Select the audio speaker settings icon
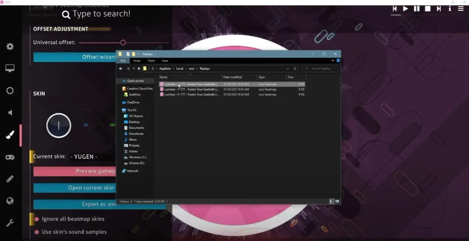 [10, 112]
